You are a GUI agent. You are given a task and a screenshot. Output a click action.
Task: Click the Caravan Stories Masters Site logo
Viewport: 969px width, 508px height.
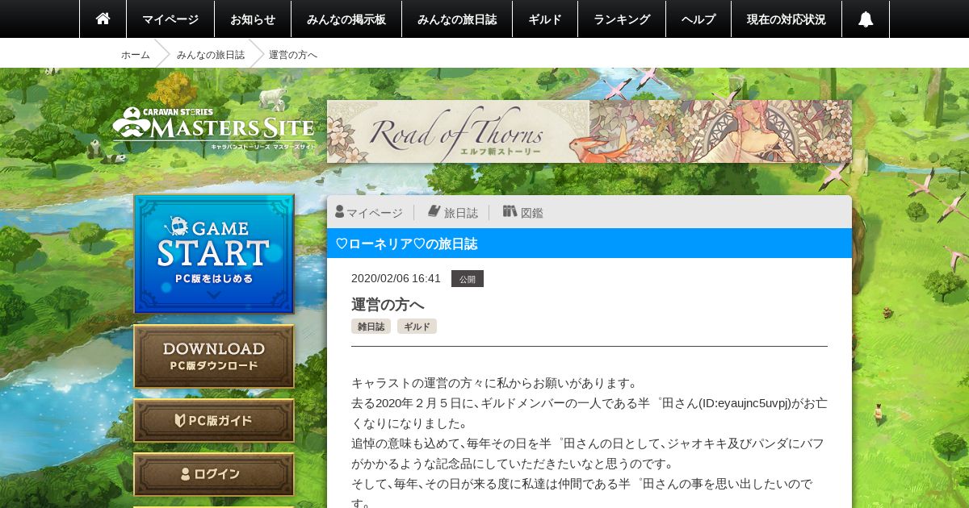point(213,128)
